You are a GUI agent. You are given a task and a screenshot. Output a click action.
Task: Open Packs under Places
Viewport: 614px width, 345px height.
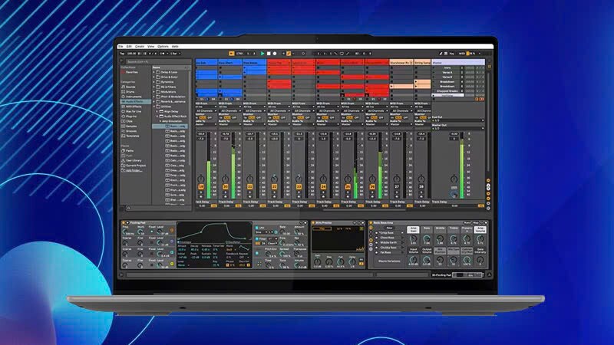(128, 150)
